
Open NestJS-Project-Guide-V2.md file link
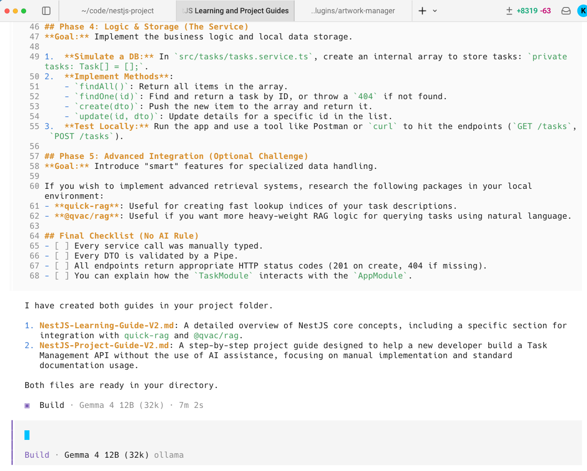click(x=104, y=345)
